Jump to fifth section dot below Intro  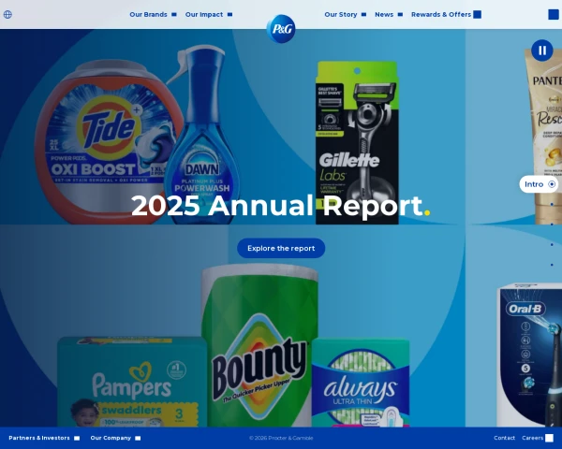click(552, 265)
